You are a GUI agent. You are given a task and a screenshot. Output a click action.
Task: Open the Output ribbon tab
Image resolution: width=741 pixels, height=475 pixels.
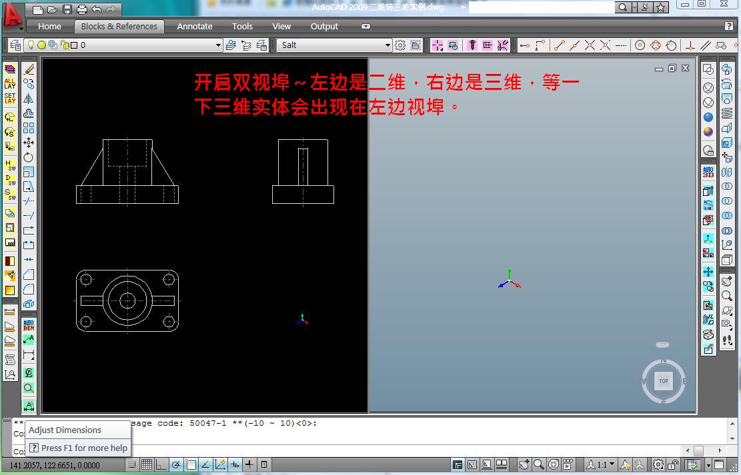[324, 27]
